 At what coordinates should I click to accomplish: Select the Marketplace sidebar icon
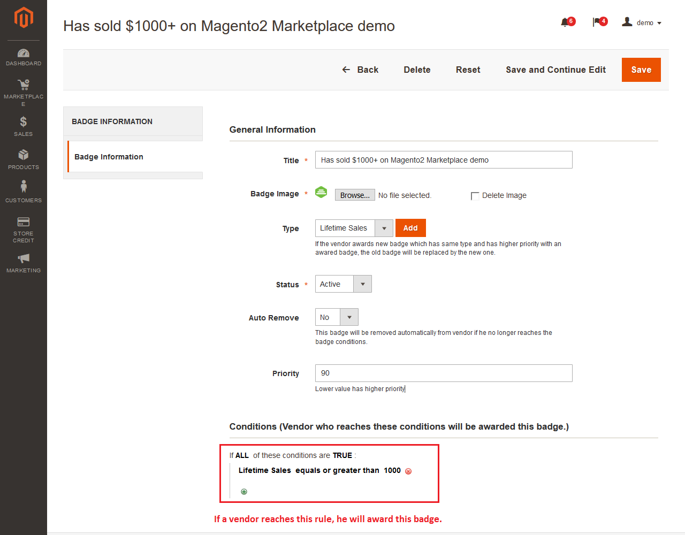point(24,88)
